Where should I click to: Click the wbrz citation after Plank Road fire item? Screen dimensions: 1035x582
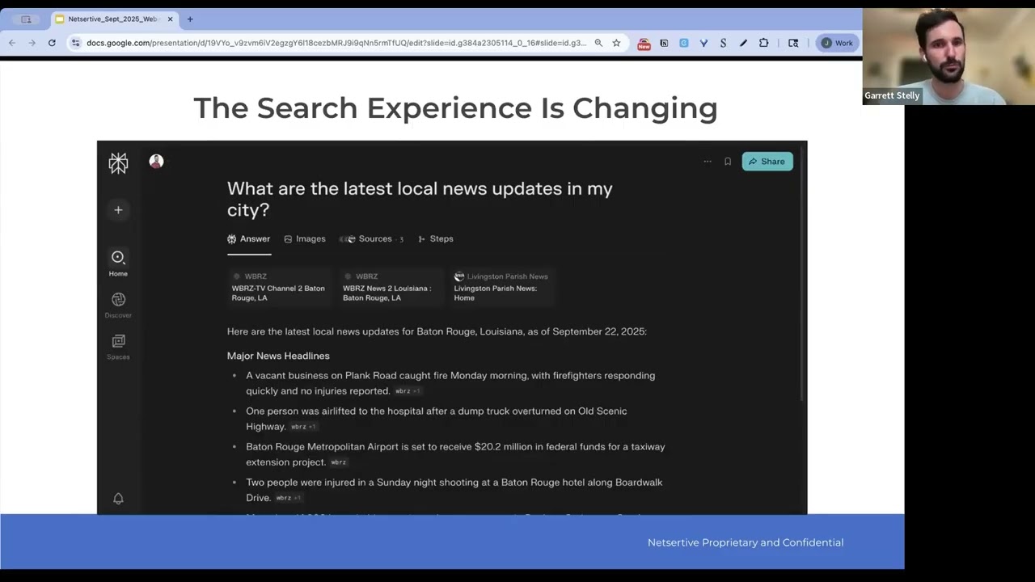tap(408, 391)
